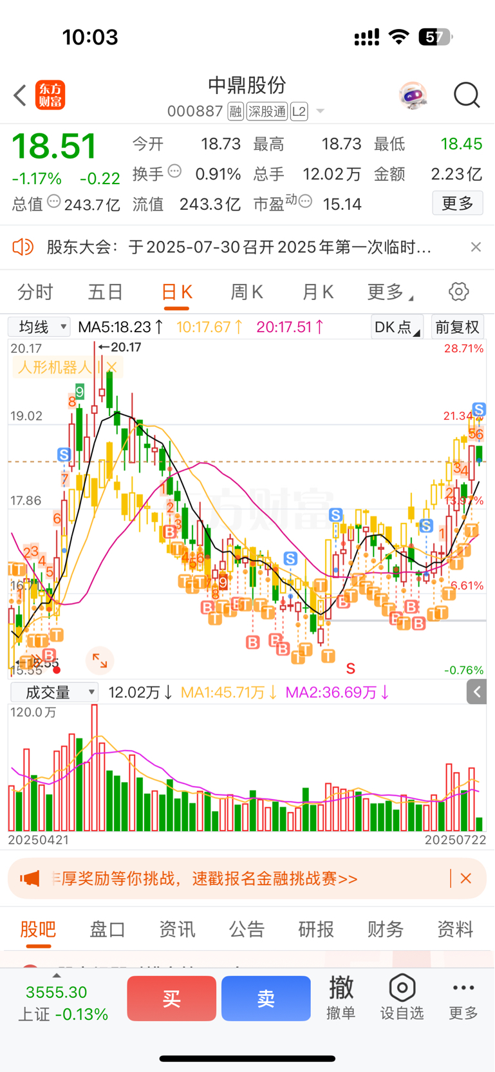495x1072 pixels.
Task: Tap the red S marker at chart bottom
Action: pos(351,668)
